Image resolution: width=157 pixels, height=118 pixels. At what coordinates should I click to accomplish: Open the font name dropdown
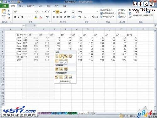tap(35, 12)
